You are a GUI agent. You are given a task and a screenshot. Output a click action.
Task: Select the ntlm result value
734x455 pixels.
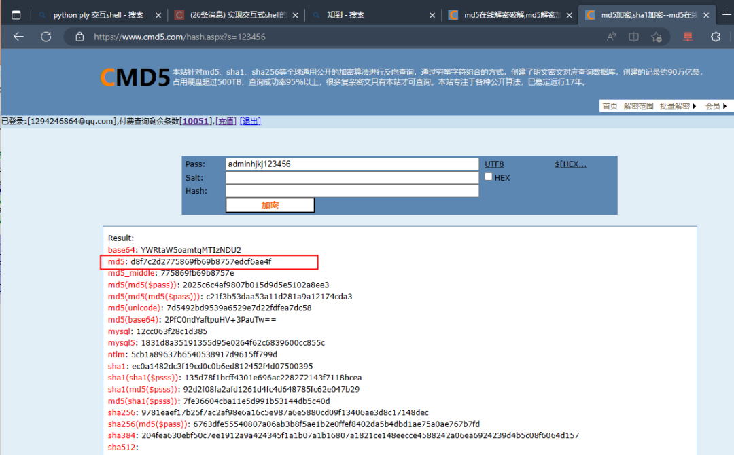[204, 354]
